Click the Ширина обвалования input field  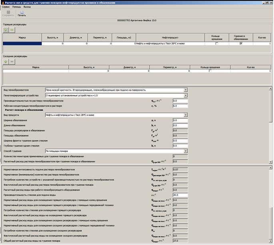click(180, 120)
